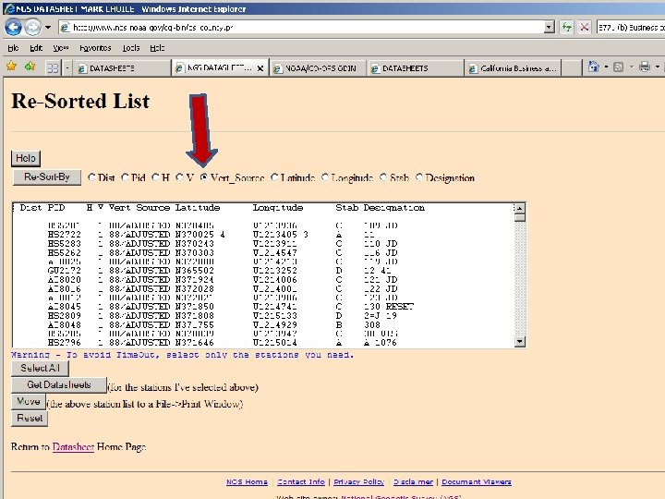The height and width of the screenshot is (499, 665).
Task: Expand the tab list dropdown arrow
Action: [x=67, y=67]
